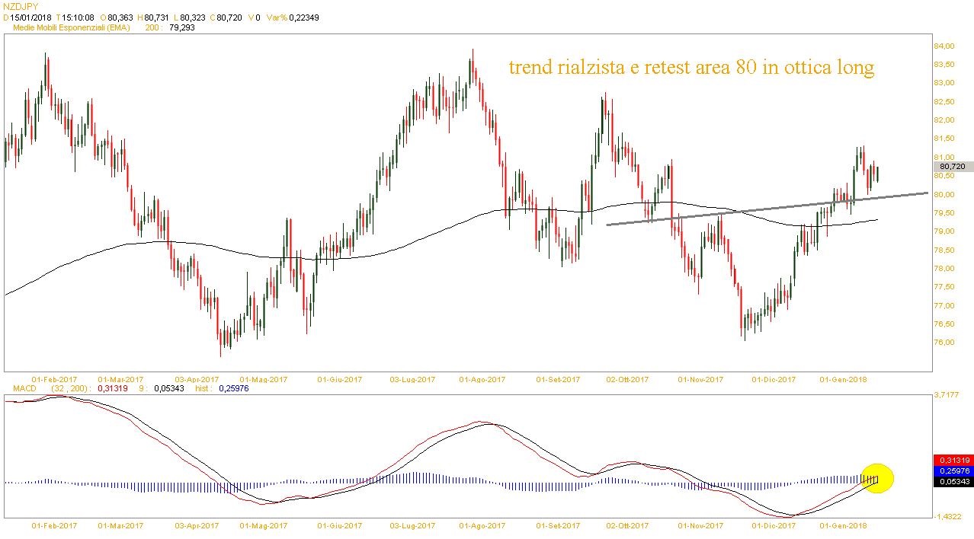Click the 84,00 price axis label
This screenshot has width=974, height=539.
(944, 46)
